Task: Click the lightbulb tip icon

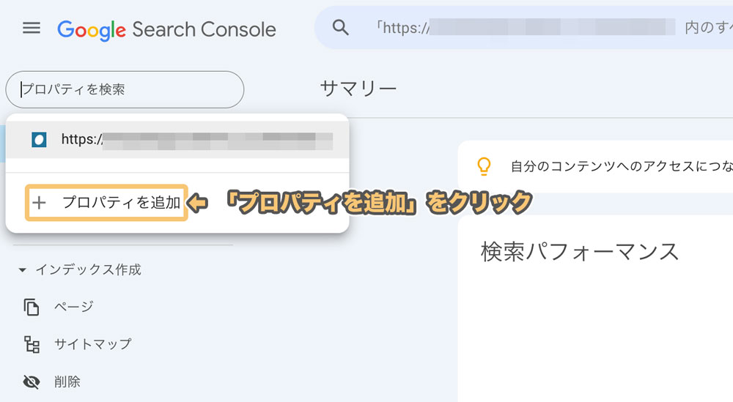Action: pyautogui.click(x=484, y=166)
